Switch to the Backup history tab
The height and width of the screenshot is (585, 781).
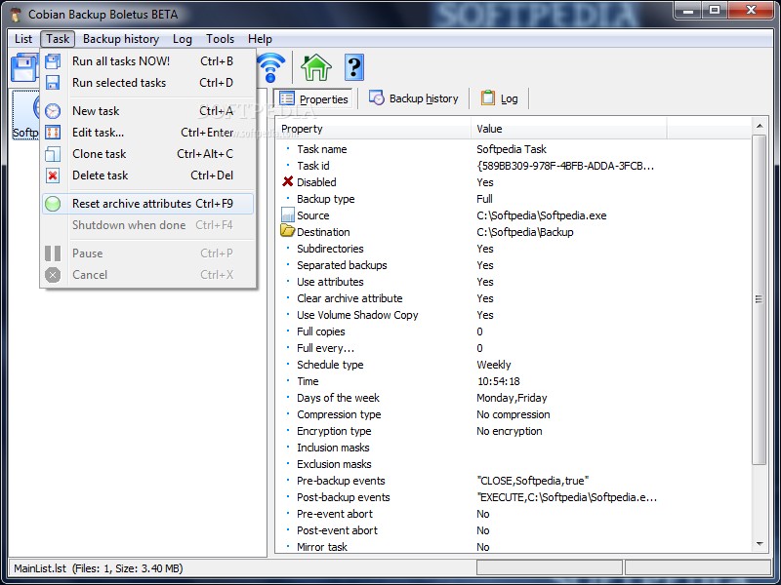[414, 98]
